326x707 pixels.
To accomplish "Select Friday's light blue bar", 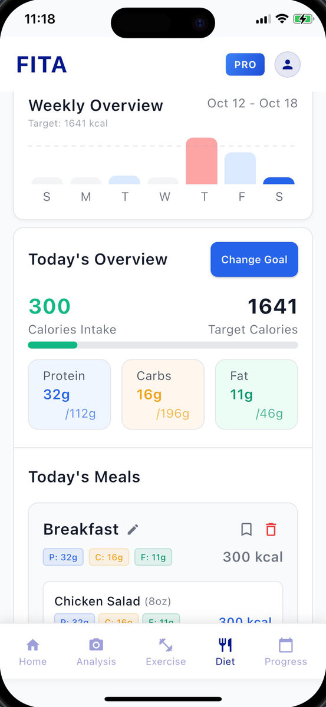I will click(240, 169).
